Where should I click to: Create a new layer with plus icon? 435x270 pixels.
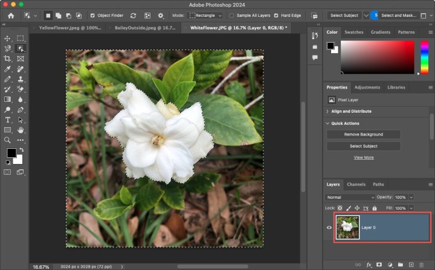tap(411, 265)
